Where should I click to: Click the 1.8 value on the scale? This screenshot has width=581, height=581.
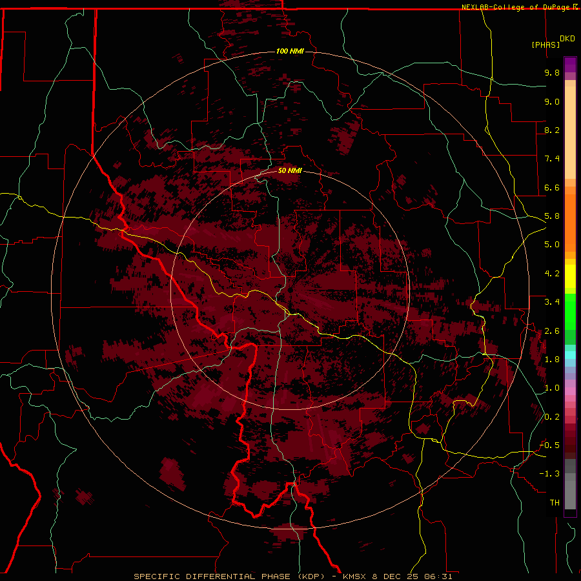[552, 360]
